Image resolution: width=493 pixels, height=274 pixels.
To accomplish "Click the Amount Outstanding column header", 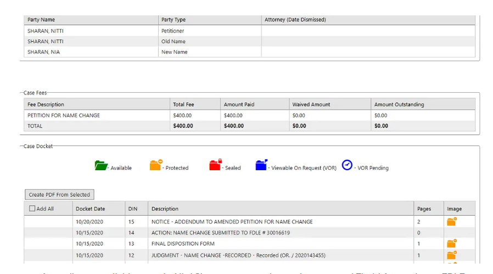I will point(399,104).
